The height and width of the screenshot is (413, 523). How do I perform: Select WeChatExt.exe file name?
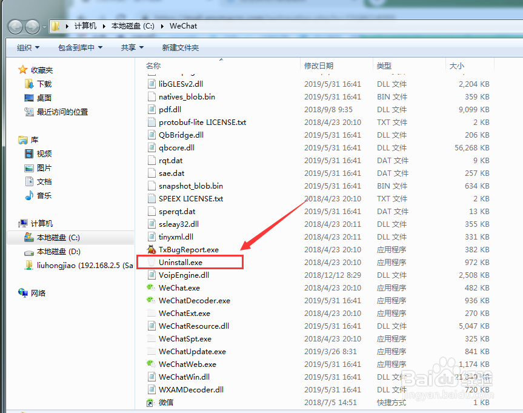click(184, 313)
